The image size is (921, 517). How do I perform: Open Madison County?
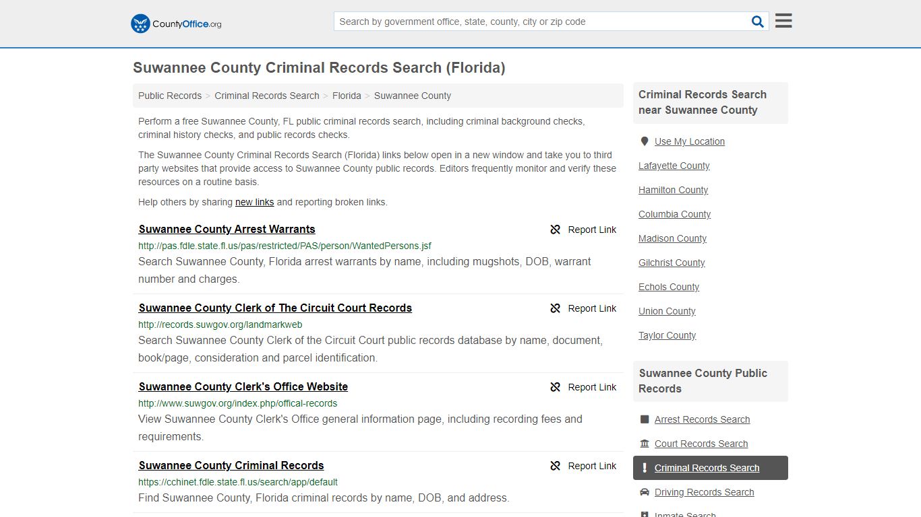(x=673, y=238)
